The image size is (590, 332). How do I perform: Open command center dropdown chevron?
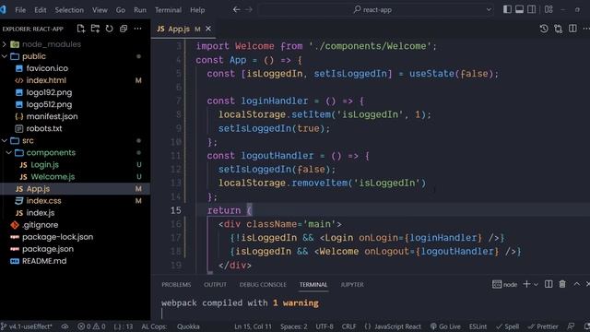pos(489,10)
